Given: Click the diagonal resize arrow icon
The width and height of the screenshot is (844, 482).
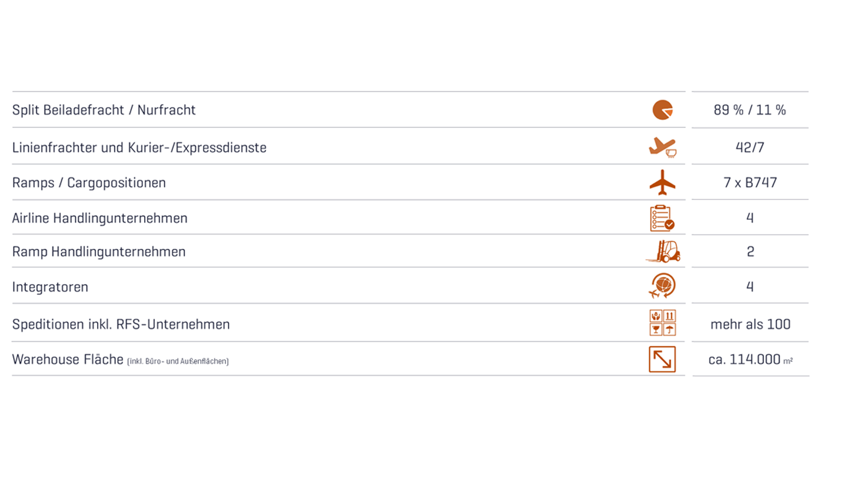Looking at the screenshot, I should click(662, 359).
